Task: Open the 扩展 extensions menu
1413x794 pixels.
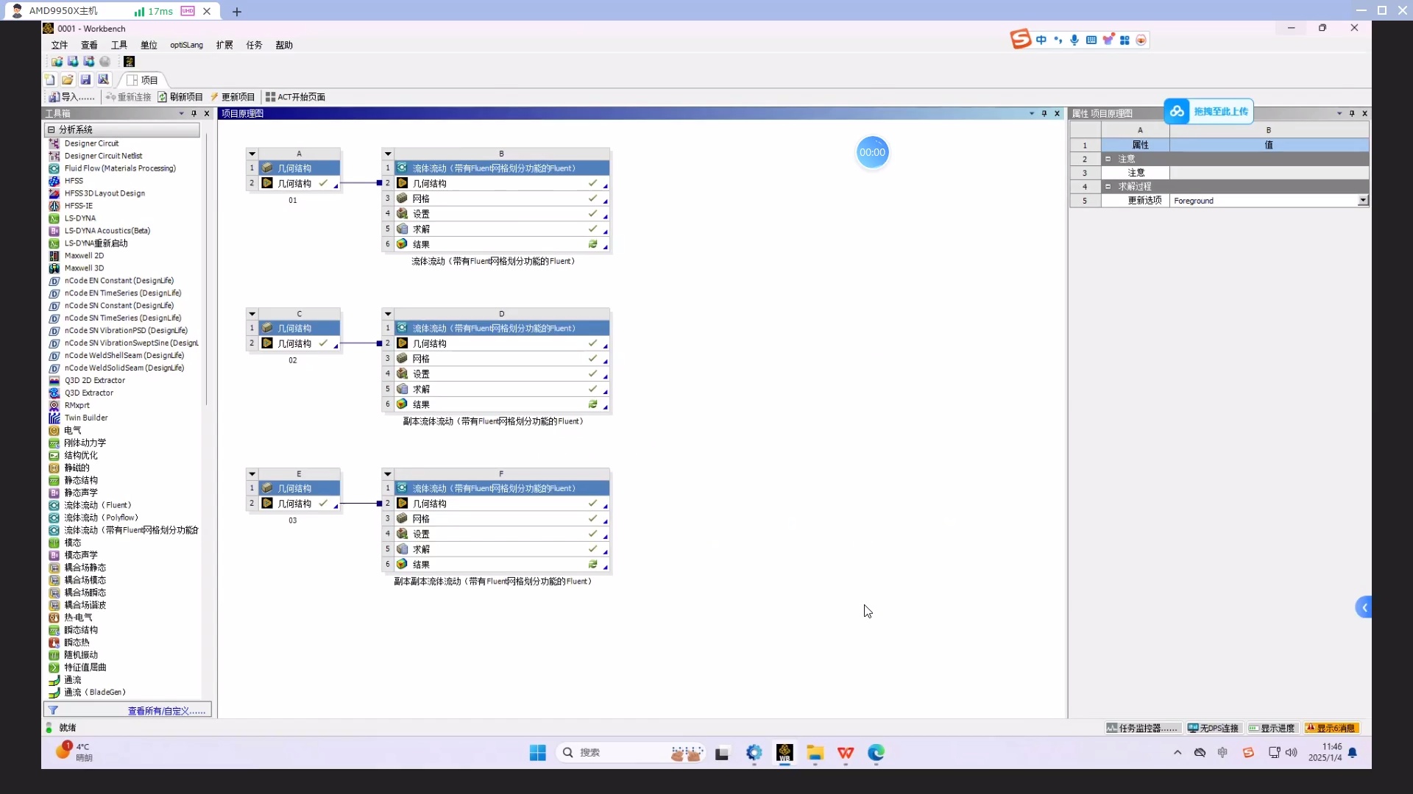Action: [224, 45]
